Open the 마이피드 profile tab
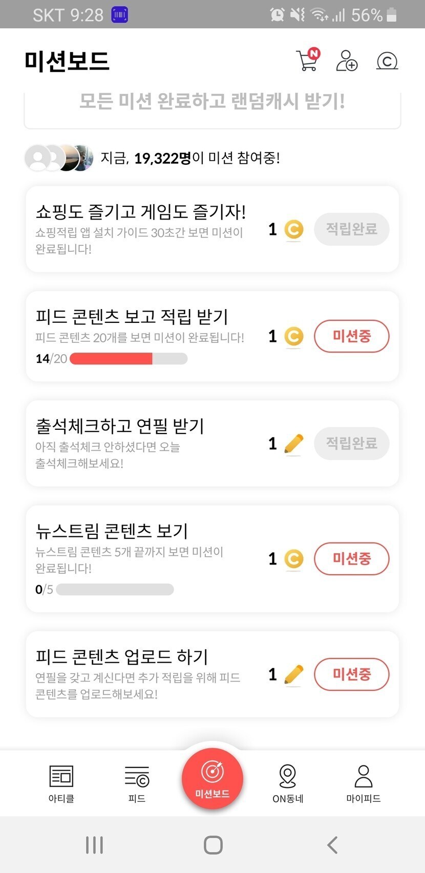 tap(363, 783)
